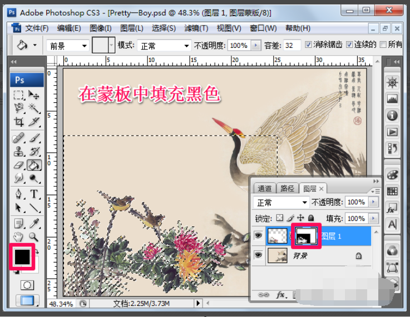Select the Eraser tool
The image size is (410, 317).
pos(18,165)
